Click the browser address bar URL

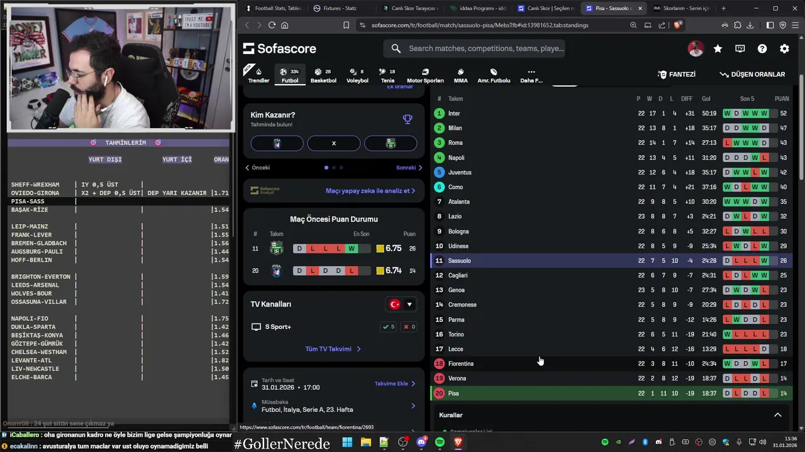[480, 25]
